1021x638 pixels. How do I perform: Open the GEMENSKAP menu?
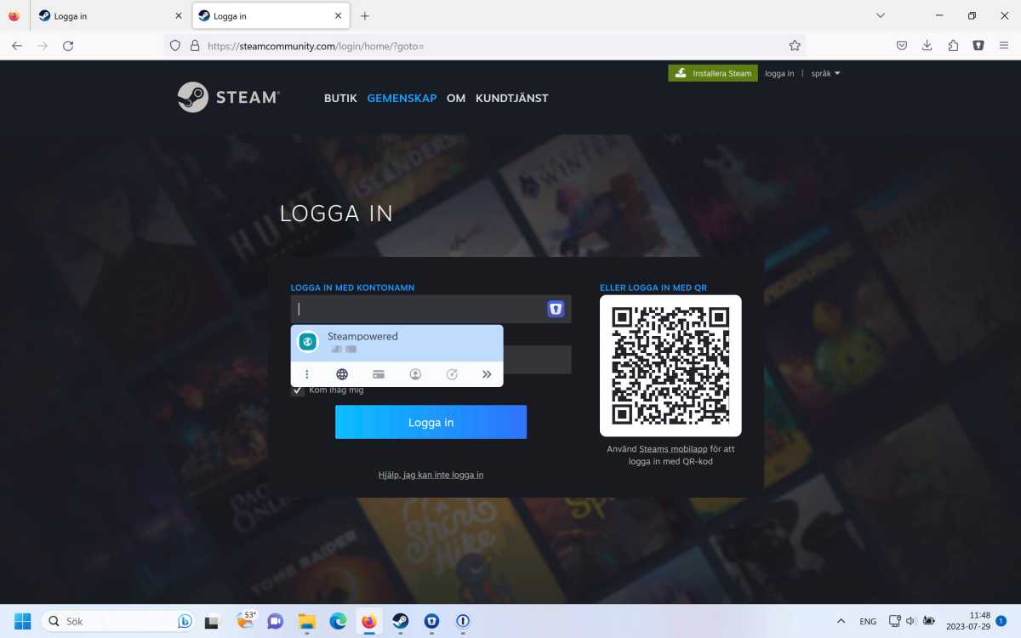point(402,98)
